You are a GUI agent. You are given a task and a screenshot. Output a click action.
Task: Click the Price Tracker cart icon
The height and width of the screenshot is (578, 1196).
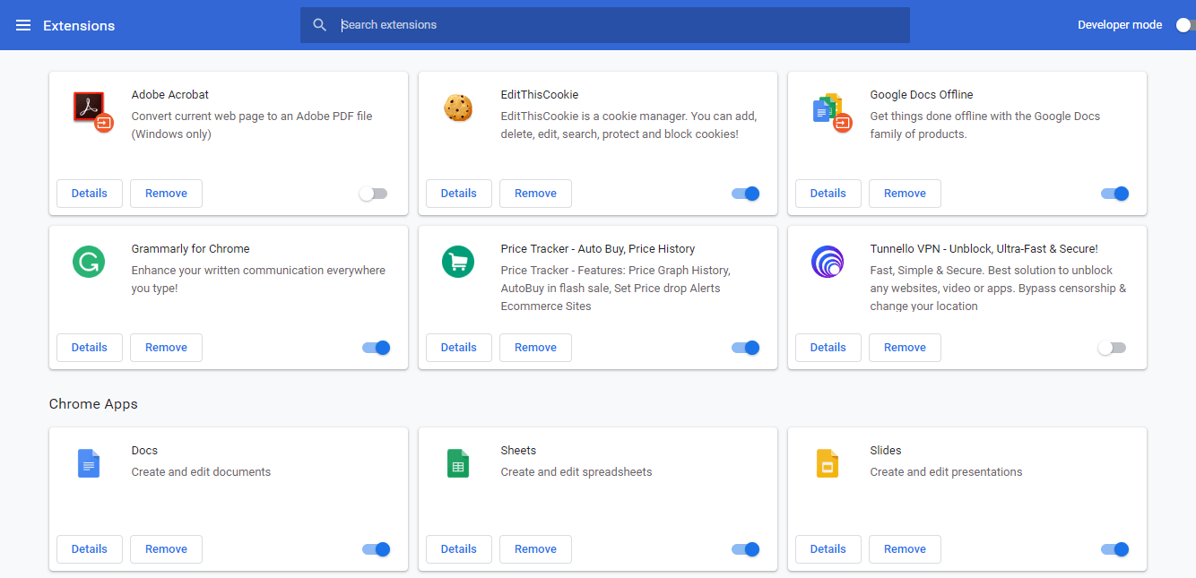tap(458, 262)
